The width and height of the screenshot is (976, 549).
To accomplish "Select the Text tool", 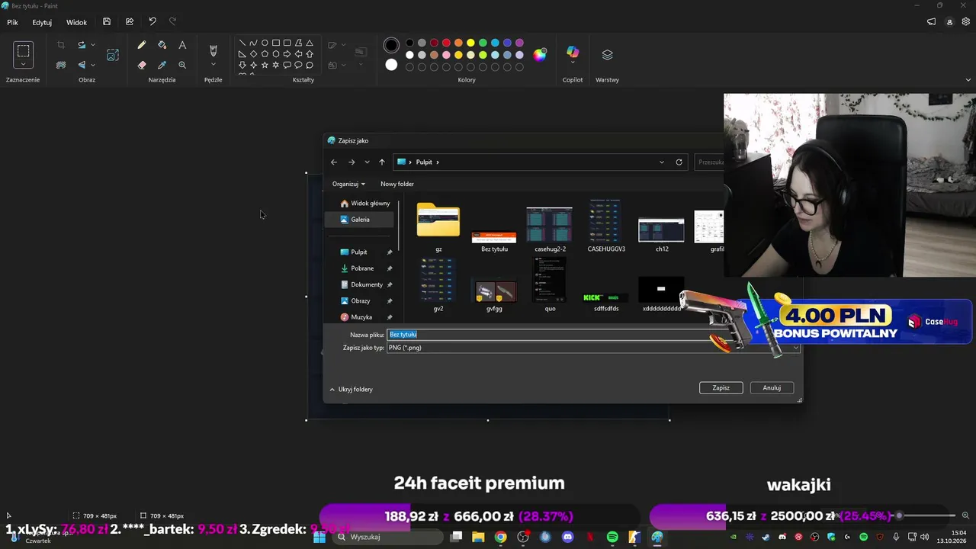I will 182,45.
